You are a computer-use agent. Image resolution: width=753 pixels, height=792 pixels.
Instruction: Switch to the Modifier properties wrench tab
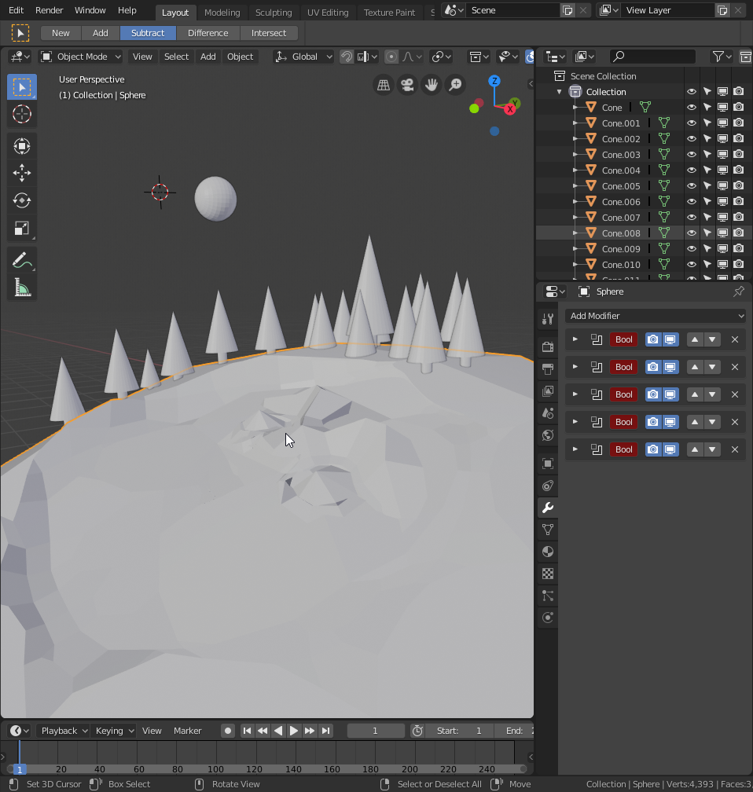point(547,507)
